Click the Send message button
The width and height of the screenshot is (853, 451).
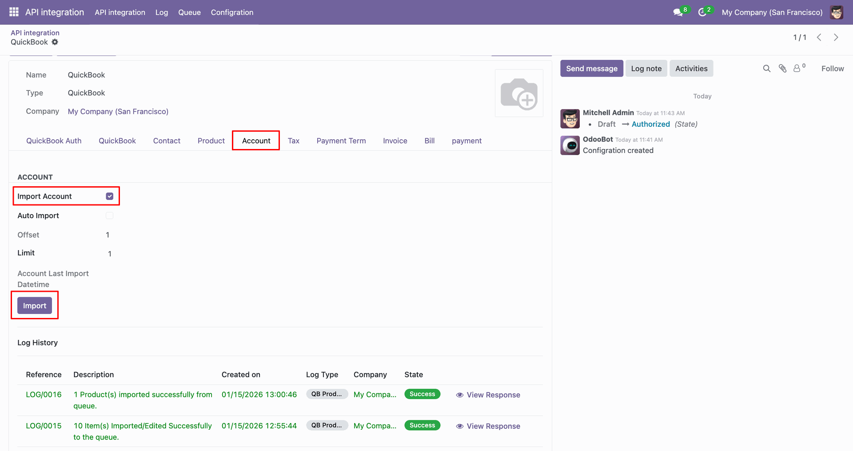click(592, 68)
